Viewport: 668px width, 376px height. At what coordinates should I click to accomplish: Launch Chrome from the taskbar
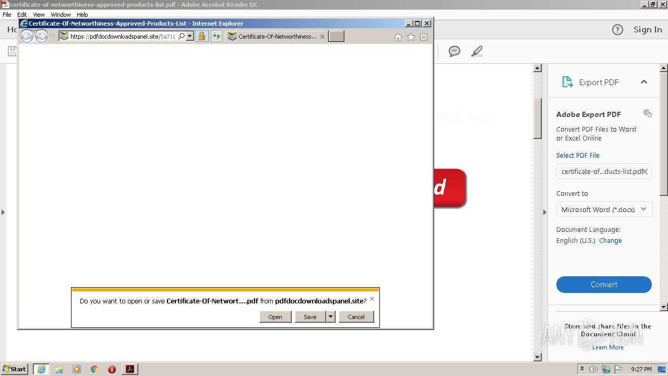[x=94, y=369]
